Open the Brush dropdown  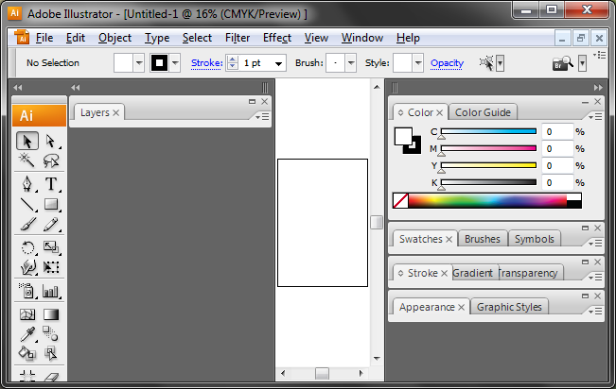[351, 63]
